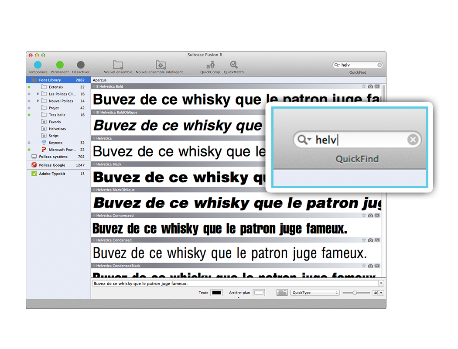Viewport: 458px width, 349px height.
Task: Click the green Permanent activation button
Action: tap(60, 65)
